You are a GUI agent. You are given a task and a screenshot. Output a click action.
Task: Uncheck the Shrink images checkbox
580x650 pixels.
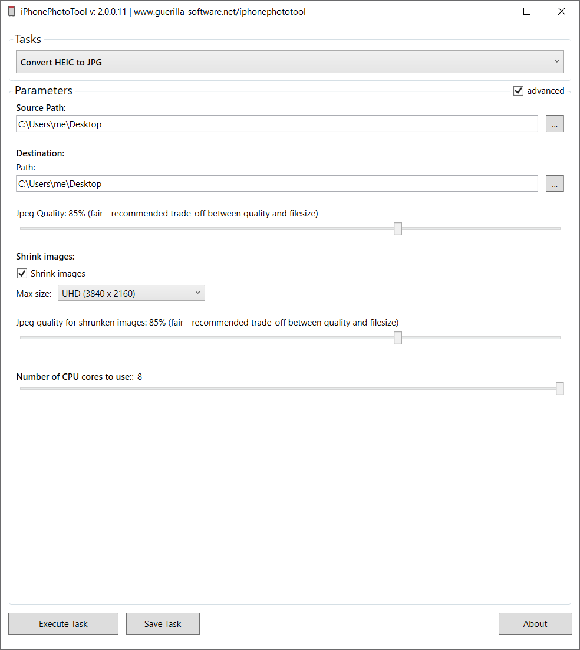point(22,274)
